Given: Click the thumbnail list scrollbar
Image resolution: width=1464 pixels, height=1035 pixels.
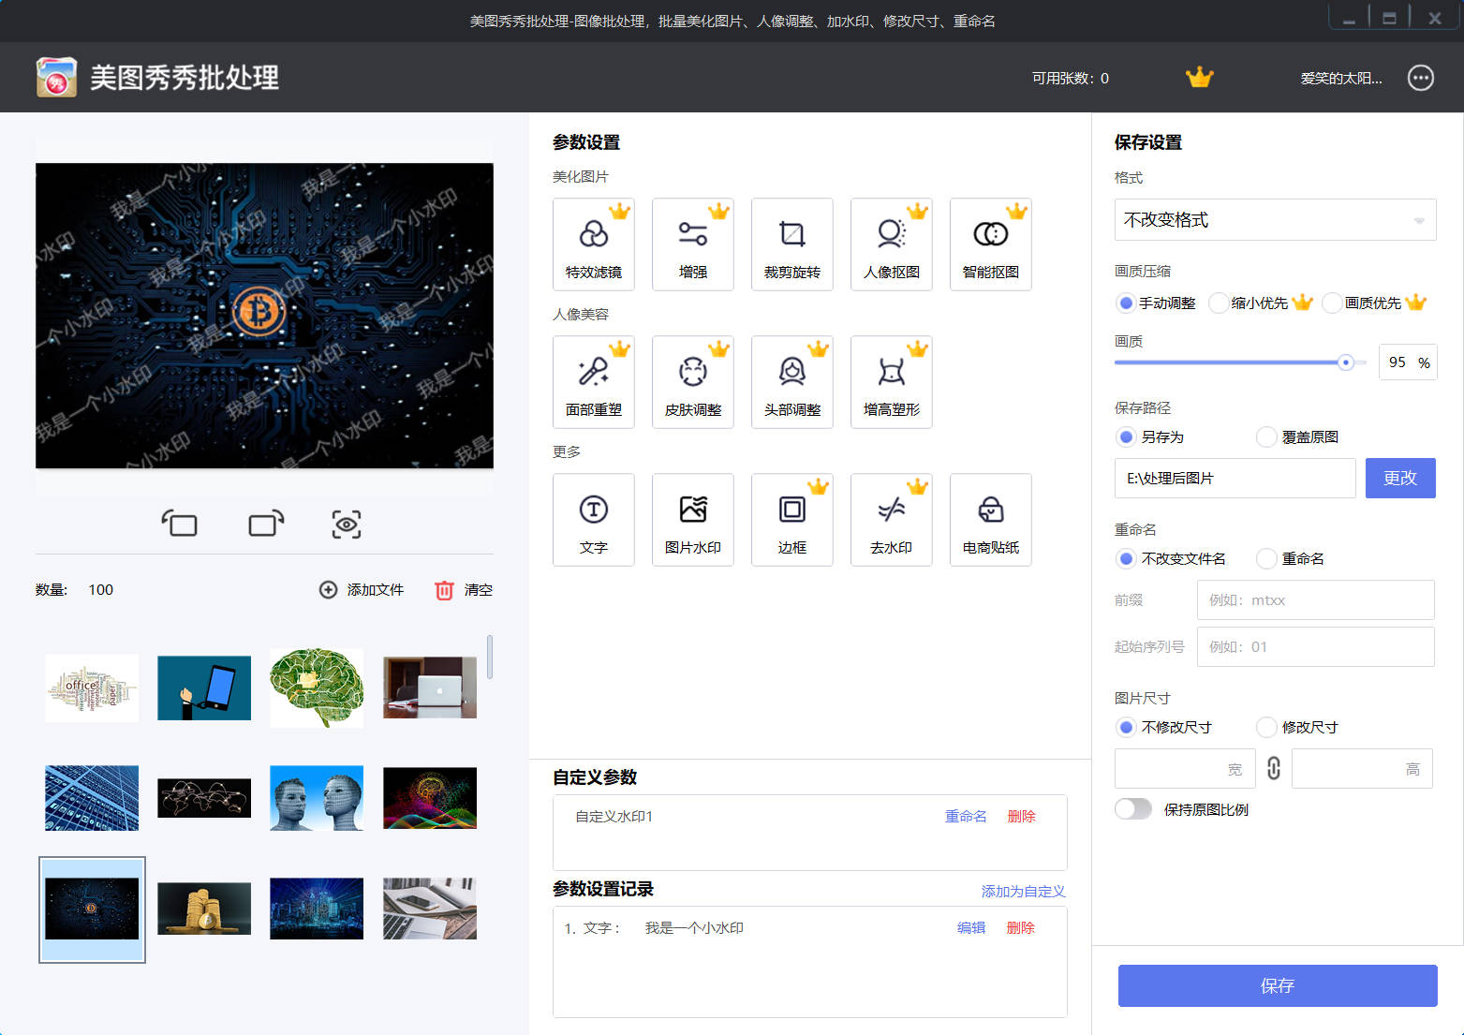Looking at the screenshot, I should pyautogui.click(x=489, y=657).
